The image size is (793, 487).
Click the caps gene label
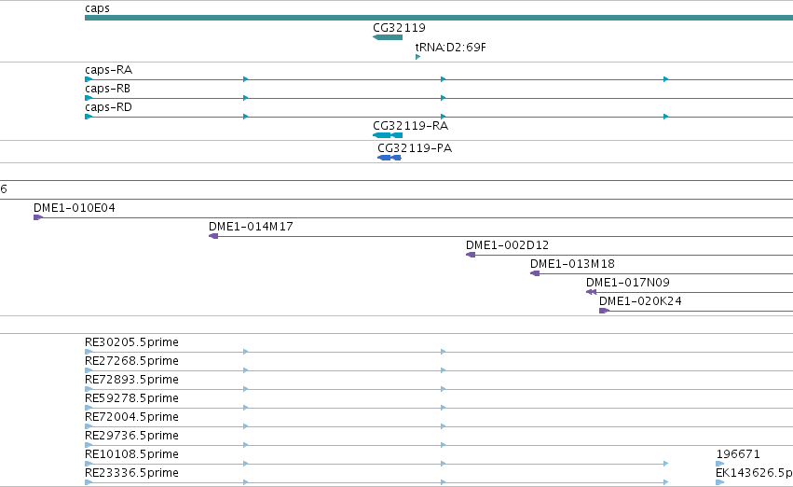pyautogui.click(x=97, y=8)
